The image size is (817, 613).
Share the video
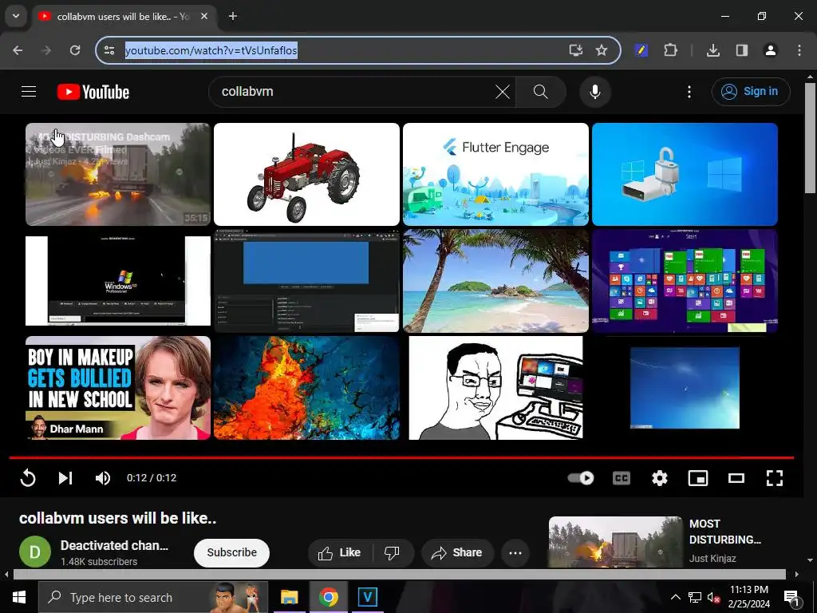tap(457, 552)
